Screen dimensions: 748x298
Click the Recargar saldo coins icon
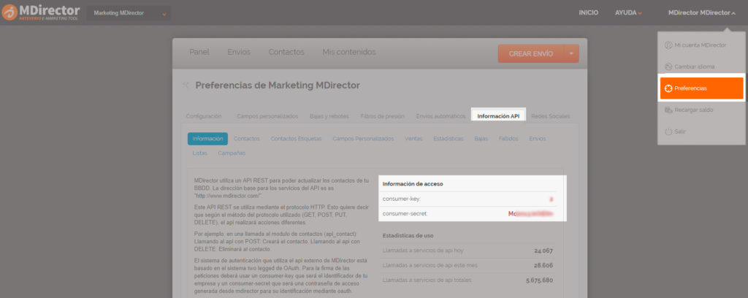tap(668, 110)
